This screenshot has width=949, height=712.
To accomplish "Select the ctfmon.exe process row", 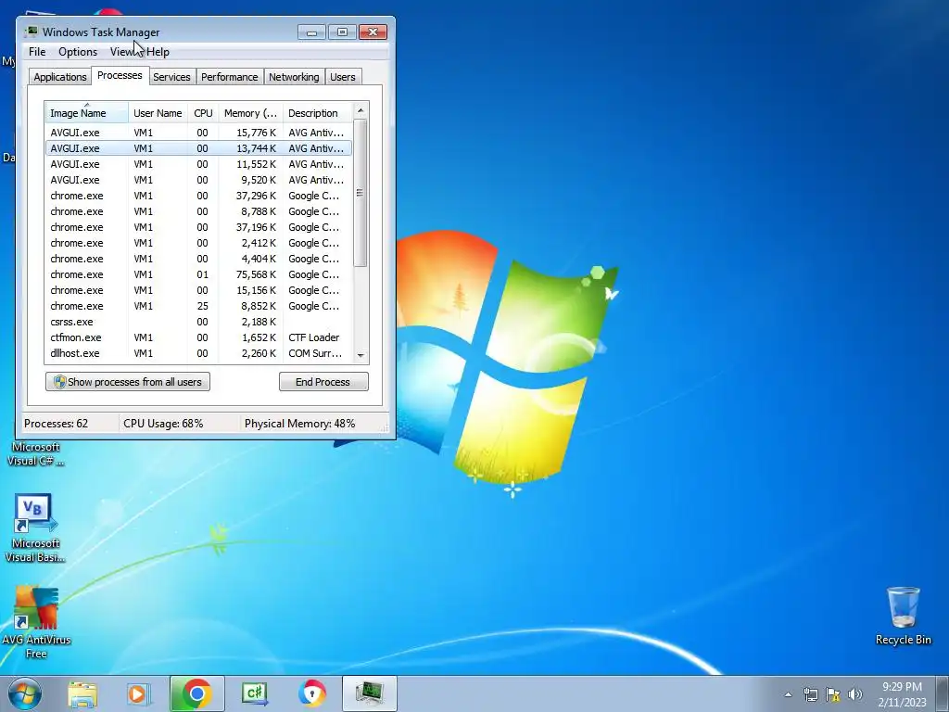I will (x=198, y=337).
